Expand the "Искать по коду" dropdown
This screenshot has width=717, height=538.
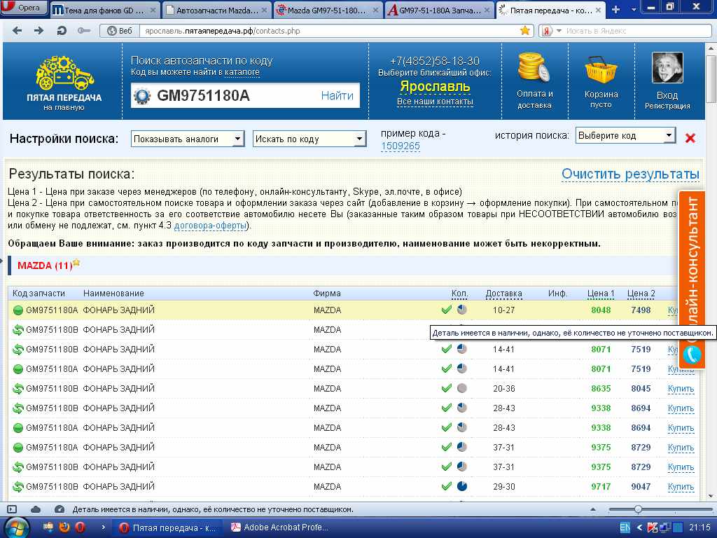309,139
